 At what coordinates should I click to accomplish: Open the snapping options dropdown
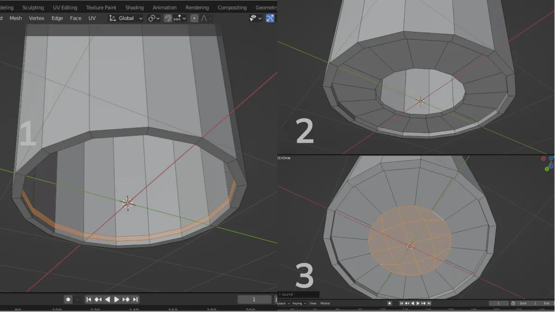pos(180,18)
